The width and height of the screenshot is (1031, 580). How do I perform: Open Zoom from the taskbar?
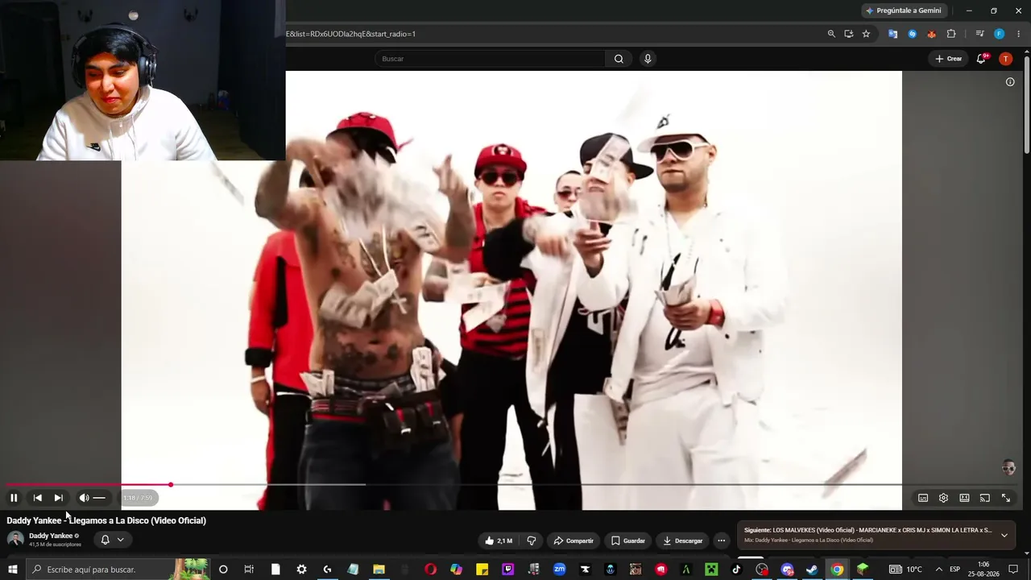click(559, 570)
